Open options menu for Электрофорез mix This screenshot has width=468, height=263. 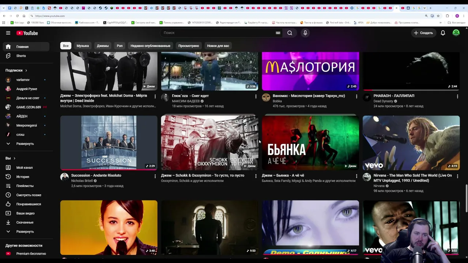coord(155,96)
